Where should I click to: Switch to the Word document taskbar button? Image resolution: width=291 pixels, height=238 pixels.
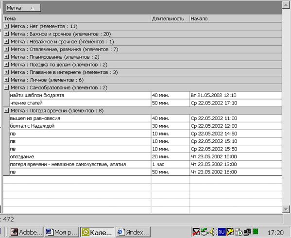[62, 232]
